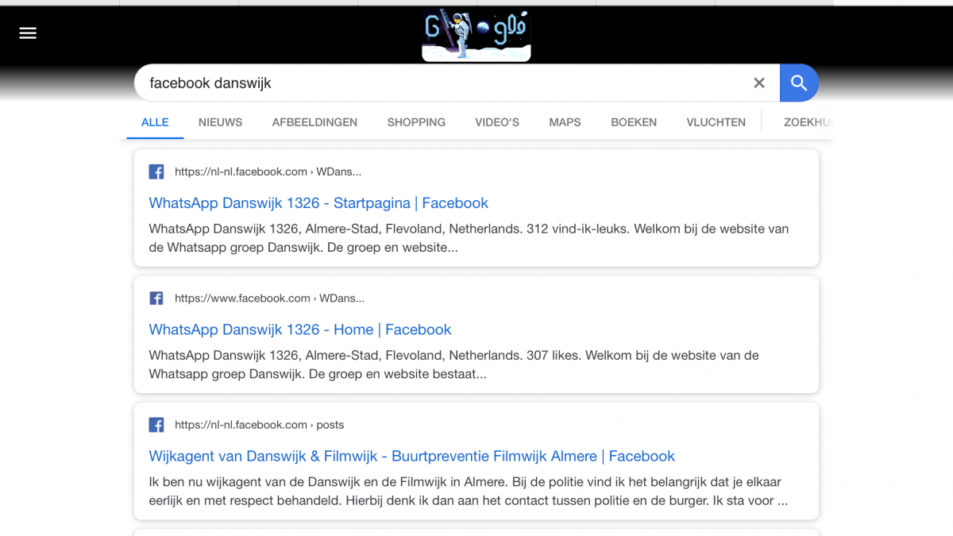953x536 pixels.
Task: Click URL 'https://nl-nl.facebook.com › posts'
Action: tap(259, 425)
